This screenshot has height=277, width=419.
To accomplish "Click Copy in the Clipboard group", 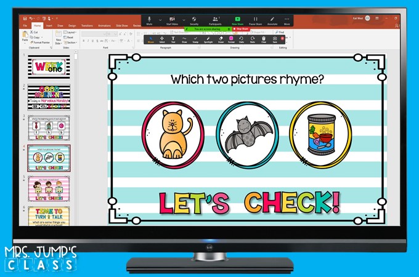I will (35, 38).
